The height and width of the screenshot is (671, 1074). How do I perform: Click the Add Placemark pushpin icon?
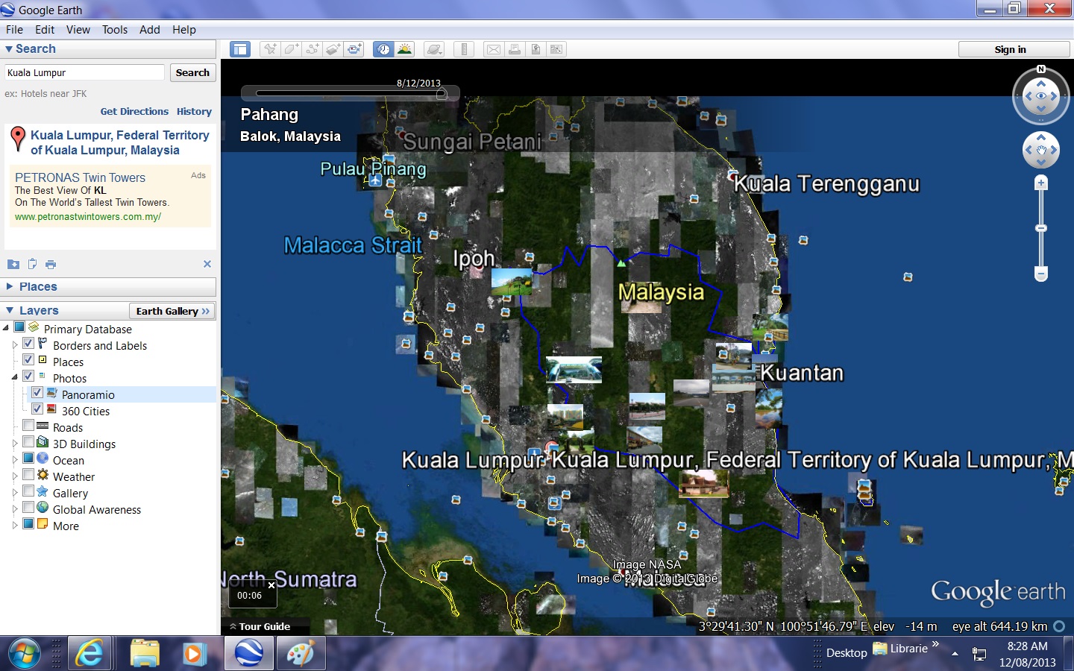point(270,49)
